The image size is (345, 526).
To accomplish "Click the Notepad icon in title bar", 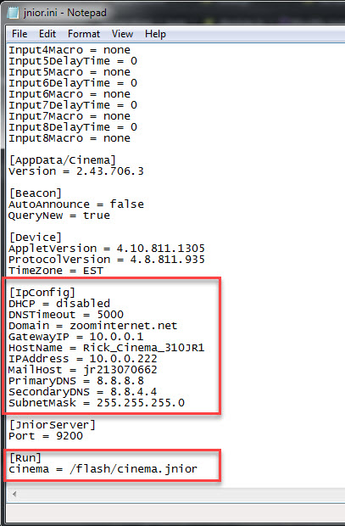I will click(x=13, y=13).
